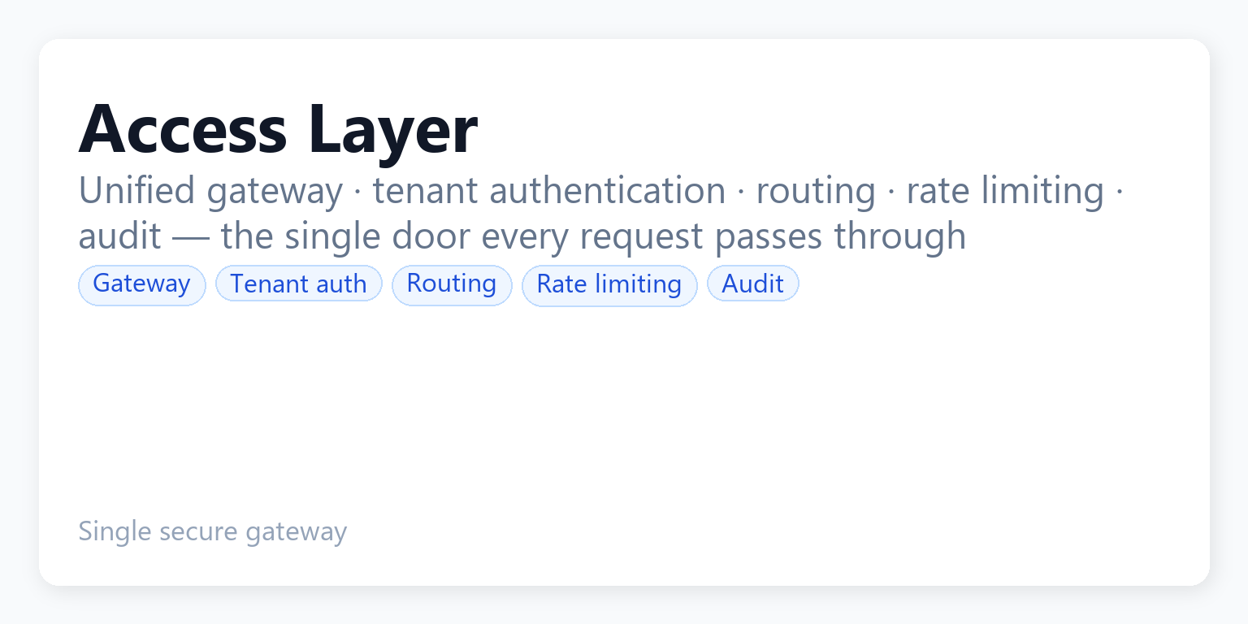The height and width of the screenshot is (624, 1248).
Task: Click the Access Layer heading
Action: [x=278, y=130]
